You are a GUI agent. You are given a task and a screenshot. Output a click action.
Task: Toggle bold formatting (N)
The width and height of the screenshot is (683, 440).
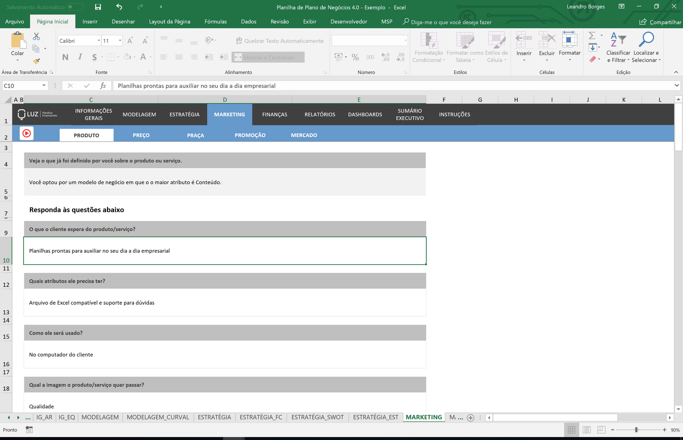click(x=65, y=57)
